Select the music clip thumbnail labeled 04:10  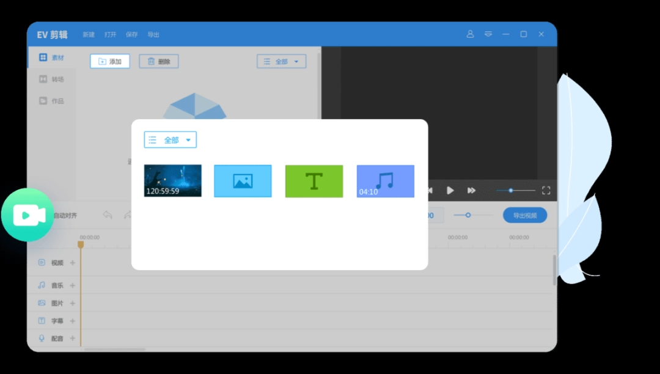[x=385, y=181]
